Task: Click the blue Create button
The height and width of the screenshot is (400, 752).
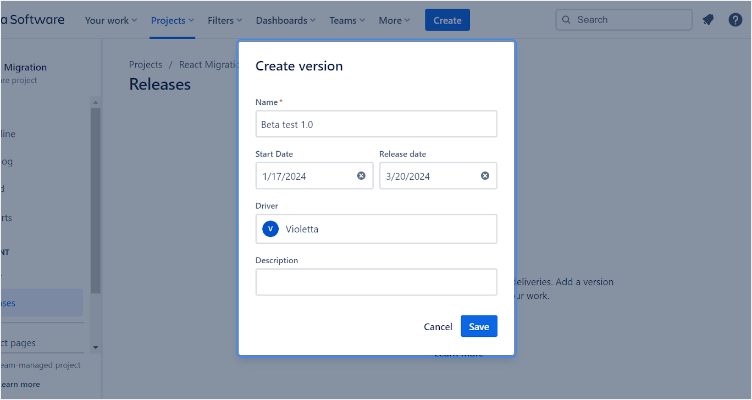Action: 447,20
